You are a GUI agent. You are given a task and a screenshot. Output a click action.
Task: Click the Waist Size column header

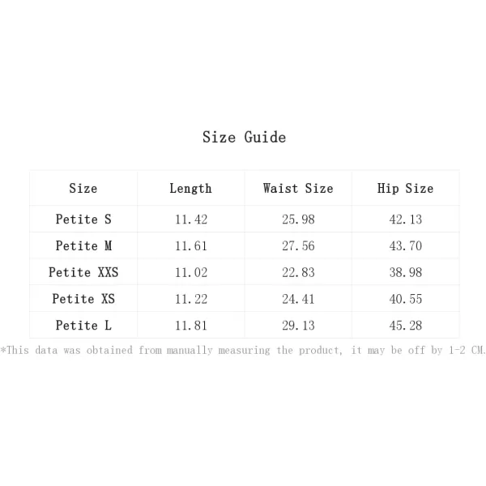point(298,189)
